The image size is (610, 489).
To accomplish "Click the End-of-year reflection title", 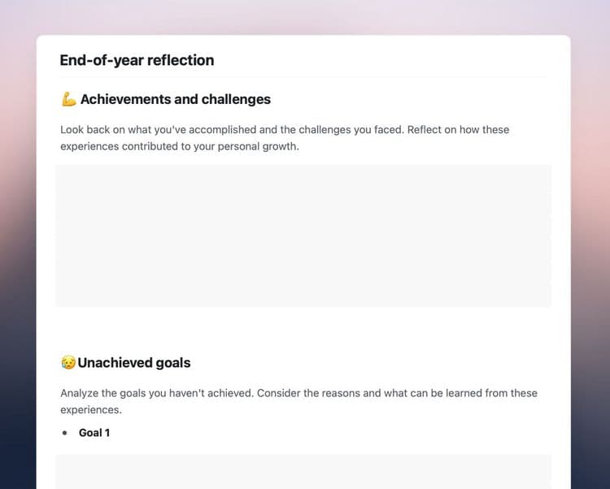I will pos(137,60).
